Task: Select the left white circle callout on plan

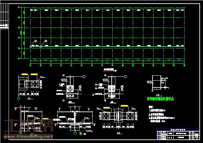Action: point(35,41)
